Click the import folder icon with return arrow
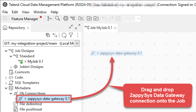The height and width of the screenshot is (112, 196). (x=96, y=18)
